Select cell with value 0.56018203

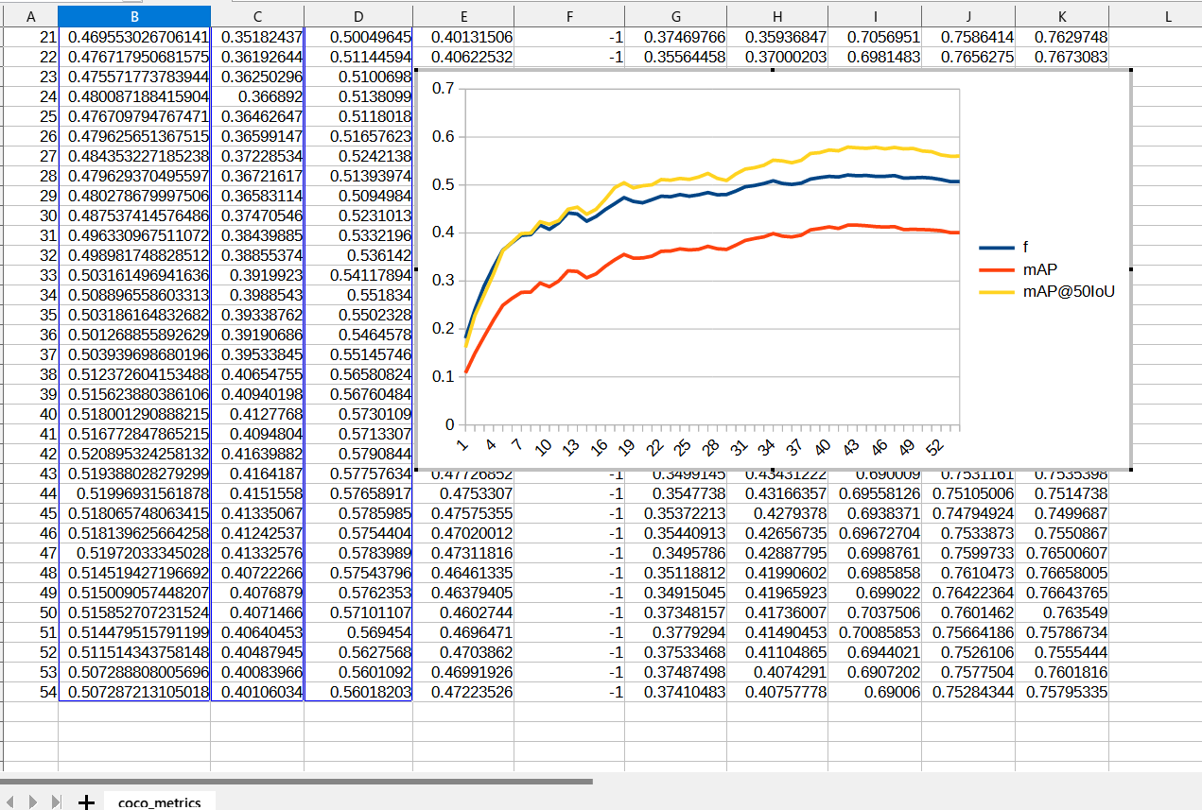tap(358, 691)
